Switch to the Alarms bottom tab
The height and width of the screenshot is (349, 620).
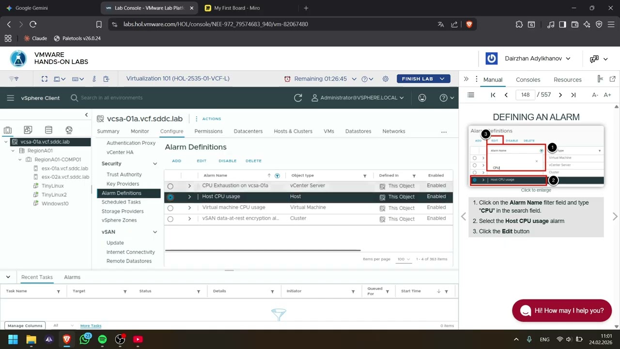(72, 277)
